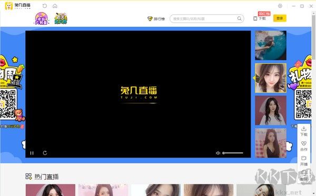Open the purple round event badge icon
Image resolution: width=316 pixels, height=196 pixels.
point(41,18)
